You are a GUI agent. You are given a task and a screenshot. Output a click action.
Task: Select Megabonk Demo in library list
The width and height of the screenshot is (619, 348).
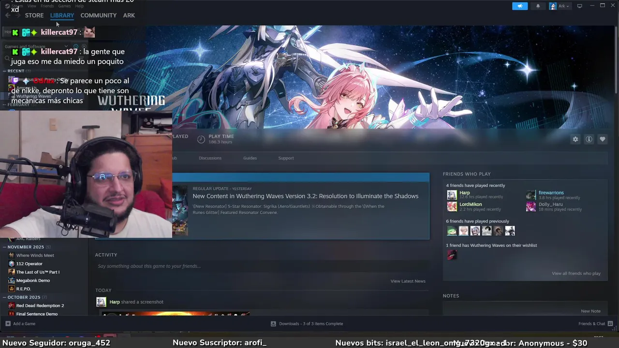pyautogui.click(x=33, y=280)
